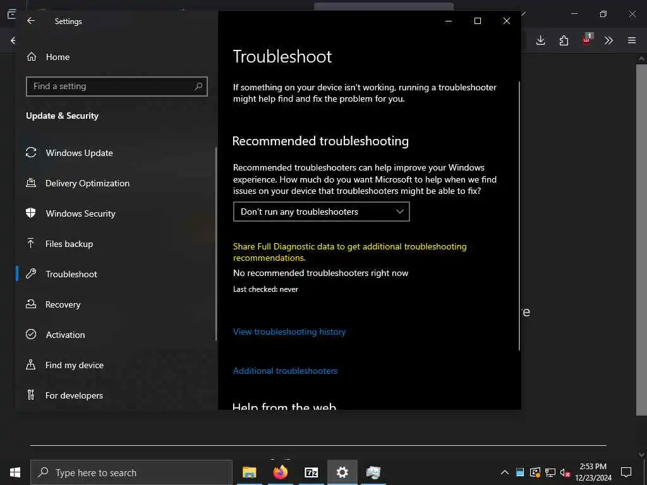Click the network tray icon
This screenshot has height=485, width=647.
550,472
